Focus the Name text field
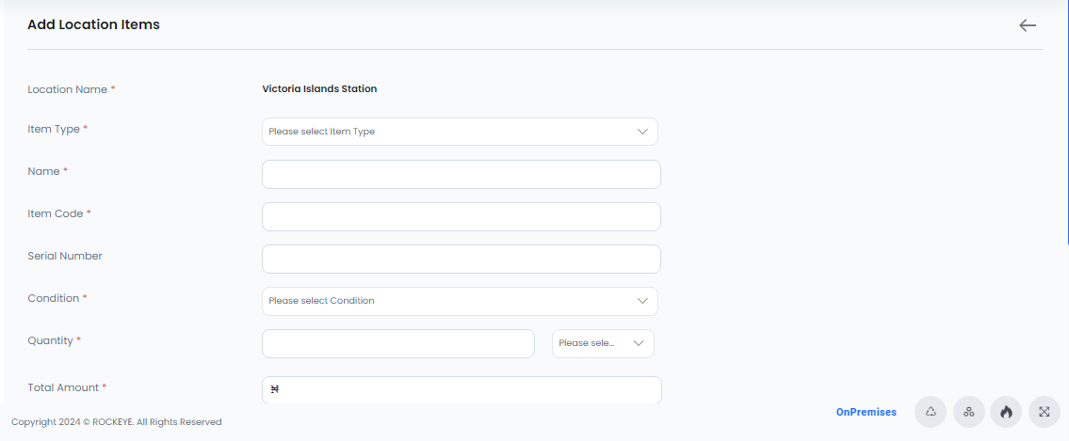 (461, 174)
